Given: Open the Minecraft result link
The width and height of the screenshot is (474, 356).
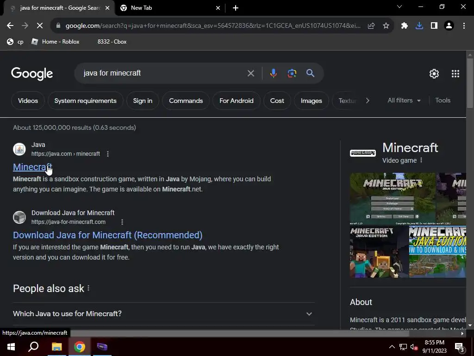Looking at the screenshot, I should pos(32,167).
